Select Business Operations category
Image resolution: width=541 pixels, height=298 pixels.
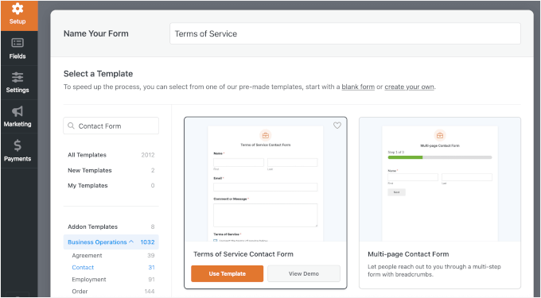coord(111,242)
